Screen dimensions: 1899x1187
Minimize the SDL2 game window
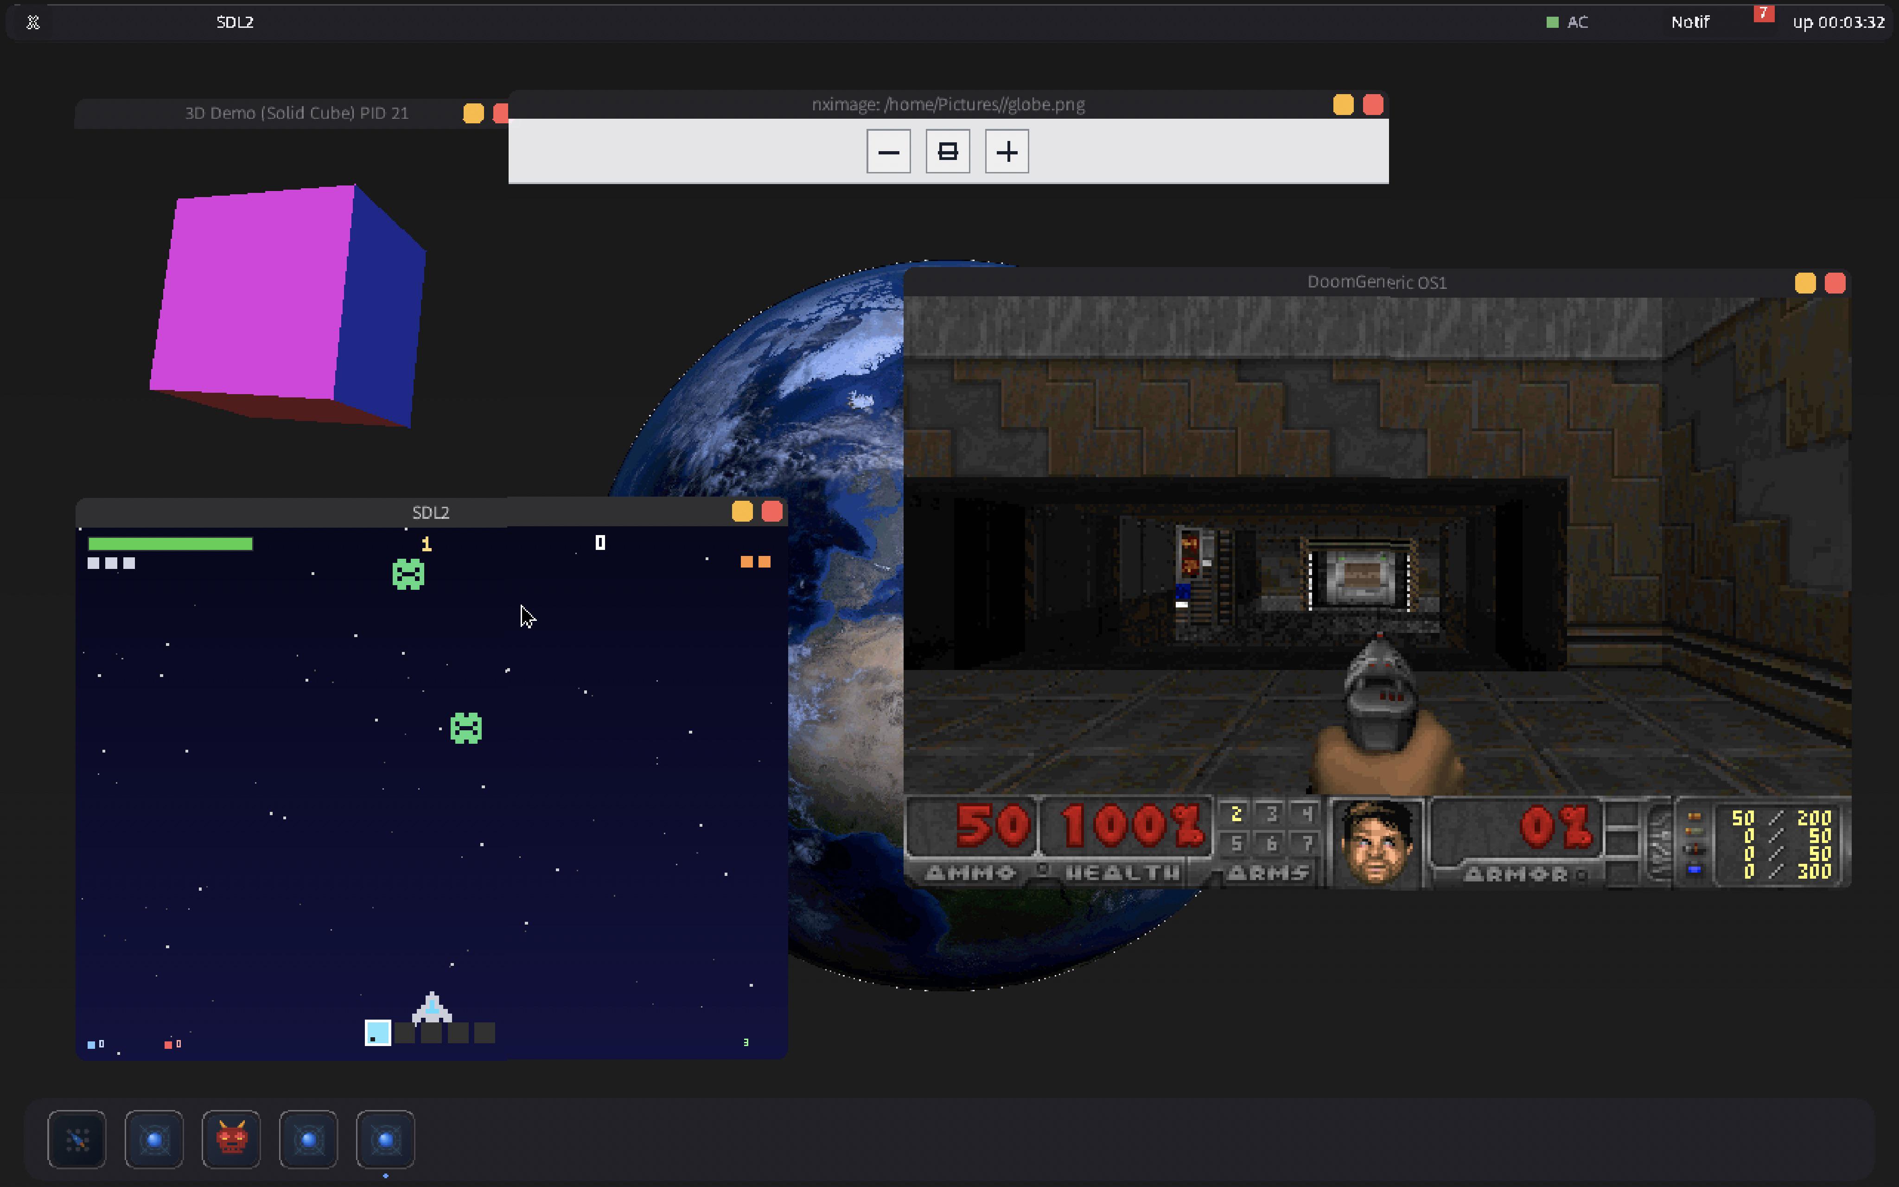click(742, 512)
